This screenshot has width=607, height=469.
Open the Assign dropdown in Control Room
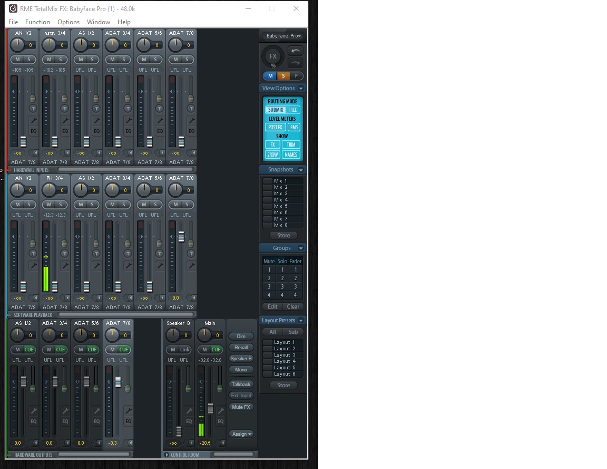coord(241,434)
